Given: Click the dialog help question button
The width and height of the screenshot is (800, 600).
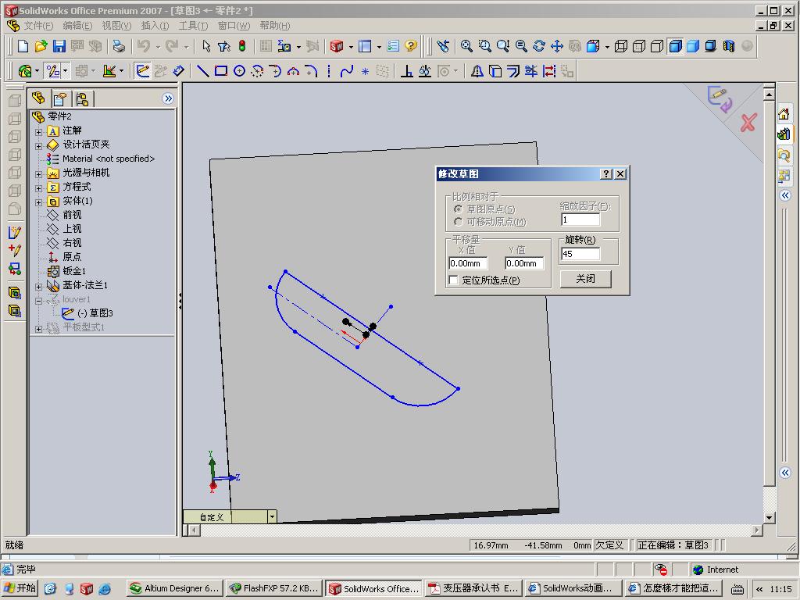Looking at the screenshot, I should pyautogui.click(x=605, y=174).
